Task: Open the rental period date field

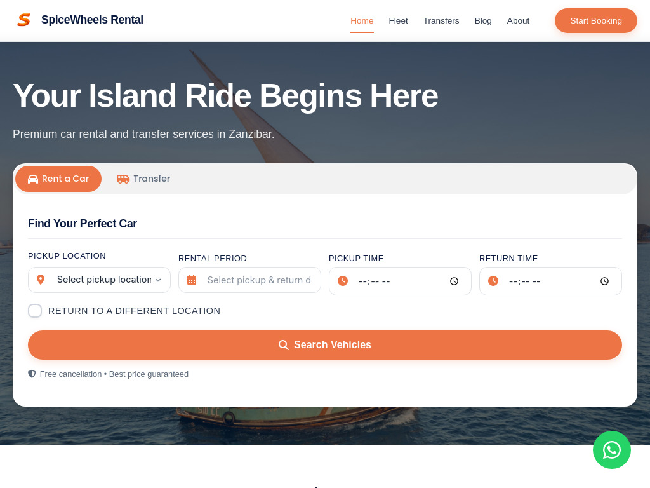Action: click(x=258, y=280)
